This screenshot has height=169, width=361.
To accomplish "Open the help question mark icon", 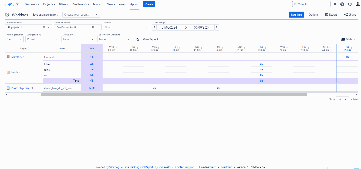I will click(342, 4).
